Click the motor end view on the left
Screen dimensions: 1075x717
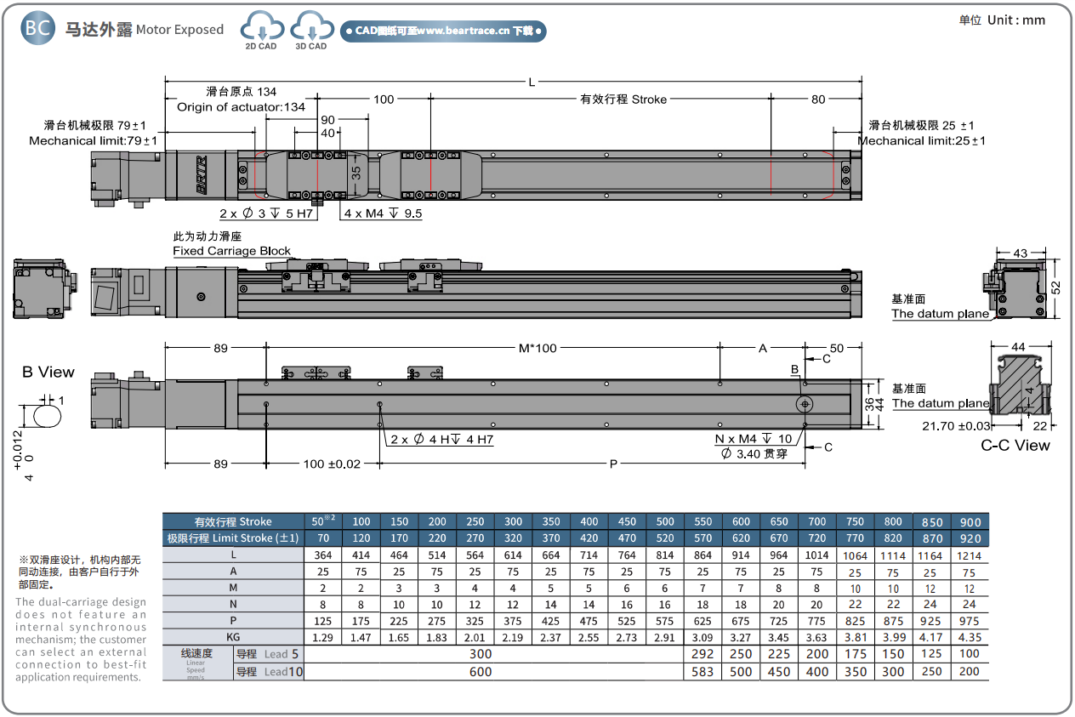point(44,289)
